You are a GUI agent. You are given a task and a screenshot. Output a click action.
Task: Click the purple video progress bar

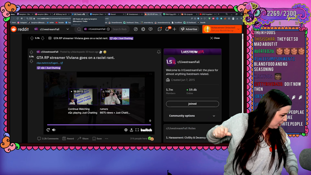(99, 125)
